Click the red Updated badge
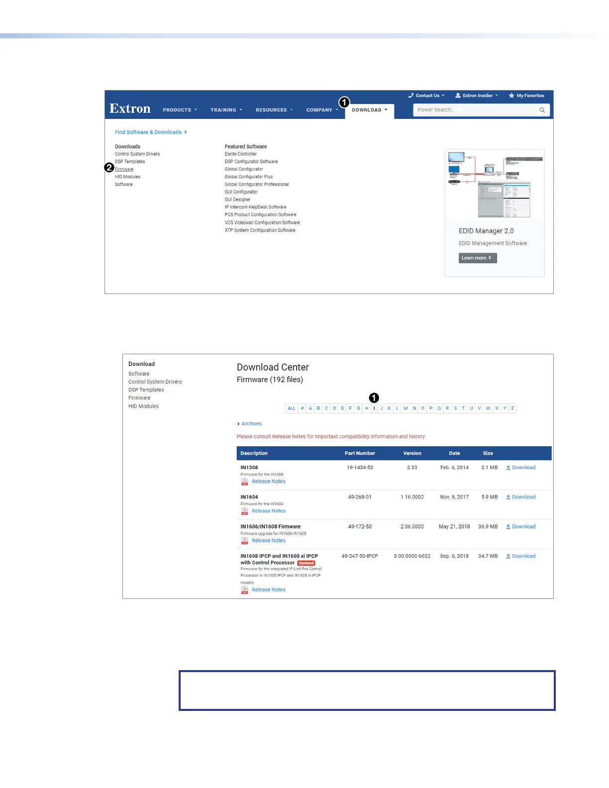Screen dimensions: 609x788 pos(306,563)
